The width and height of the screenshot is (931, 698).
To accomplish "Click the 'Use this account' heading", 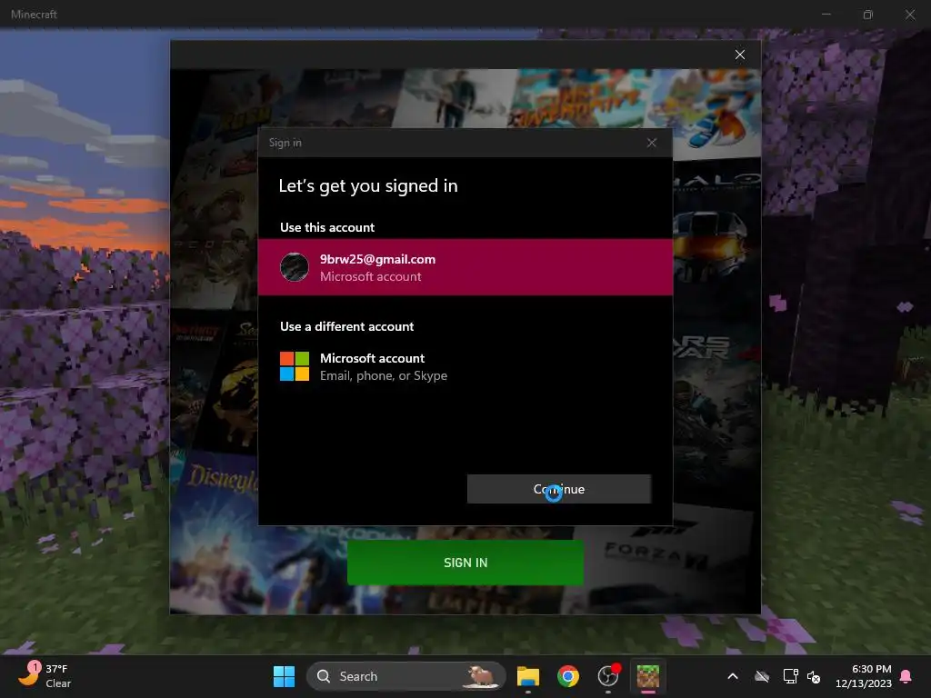I will coord(327,227).
